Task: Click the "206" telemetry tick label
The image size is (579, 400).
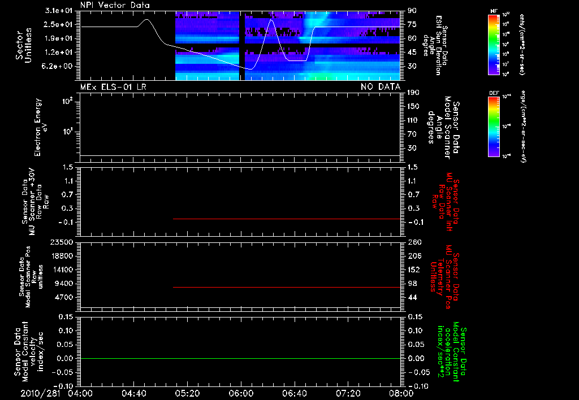Action: tap(414, 256)
